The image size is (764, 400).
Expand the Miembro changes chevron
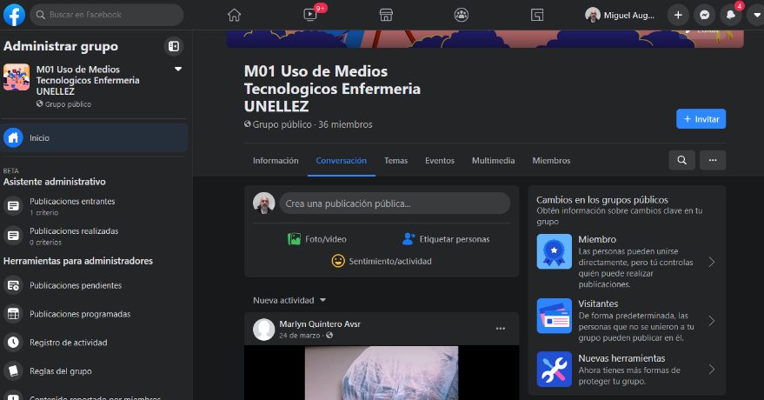coord(711,262)
